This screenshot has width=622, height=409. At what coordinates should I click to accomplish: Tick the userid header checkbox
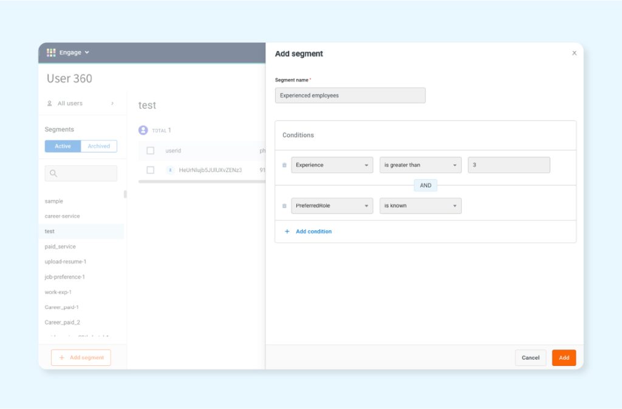[151, 151]
